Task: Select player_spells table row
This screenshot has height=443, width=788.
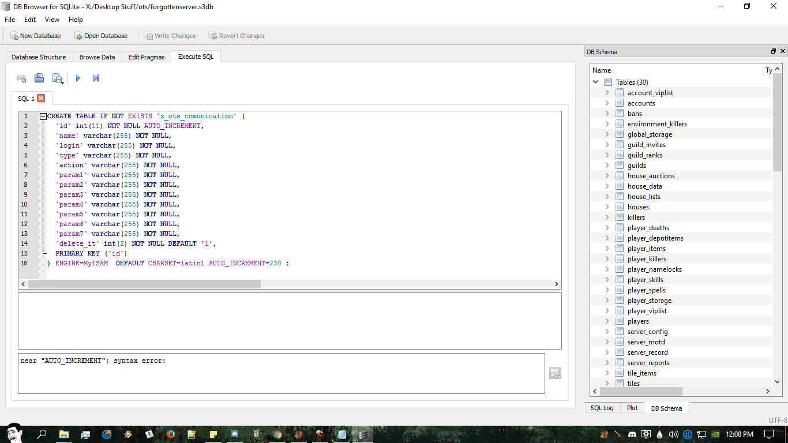Action: [681, 290]
